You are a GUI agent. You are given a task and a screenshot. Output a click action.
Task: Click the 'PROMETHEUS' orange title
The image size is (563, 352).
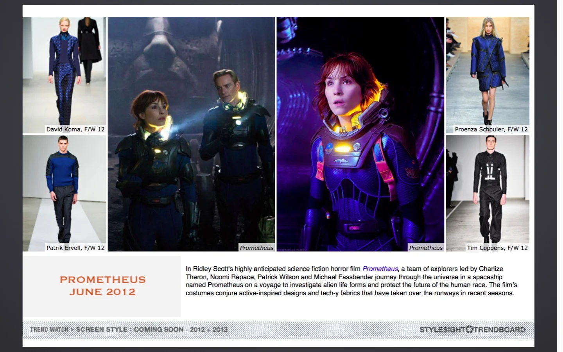(x=102, y=280)
